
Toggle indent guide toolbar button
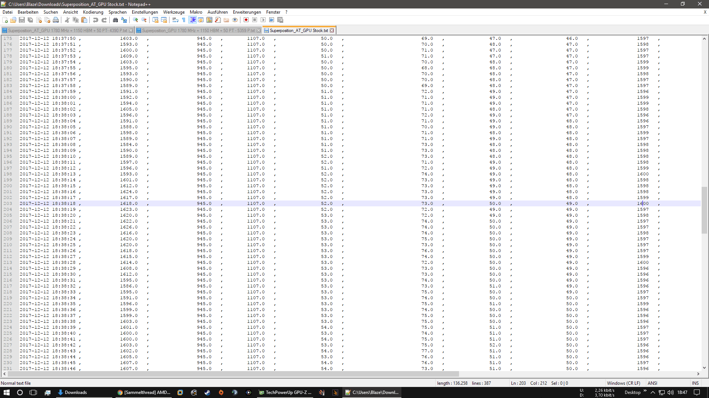pos(192,20)
